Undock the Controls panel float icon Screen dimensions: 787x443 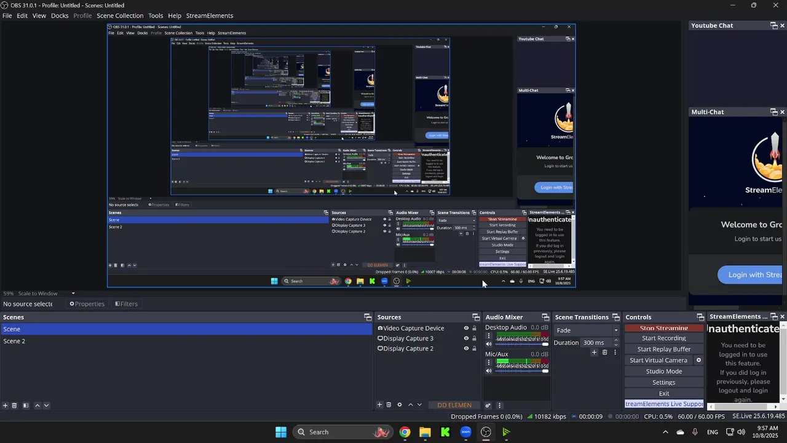pyautogui.click(x=700, y=317)
